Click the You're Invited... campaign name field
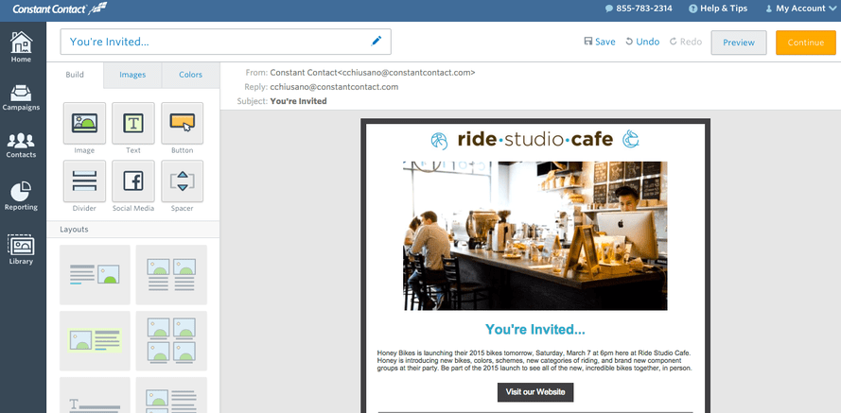 click(x=225, y=42)
